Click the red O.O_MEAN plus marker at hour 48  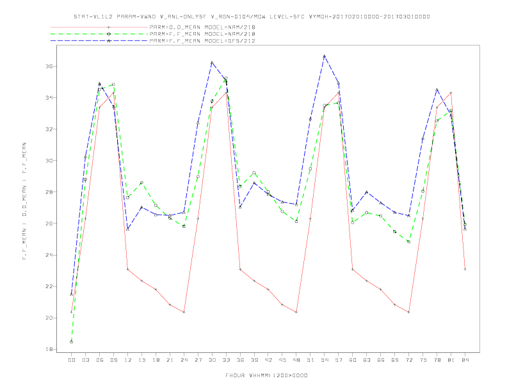point(296,312)
